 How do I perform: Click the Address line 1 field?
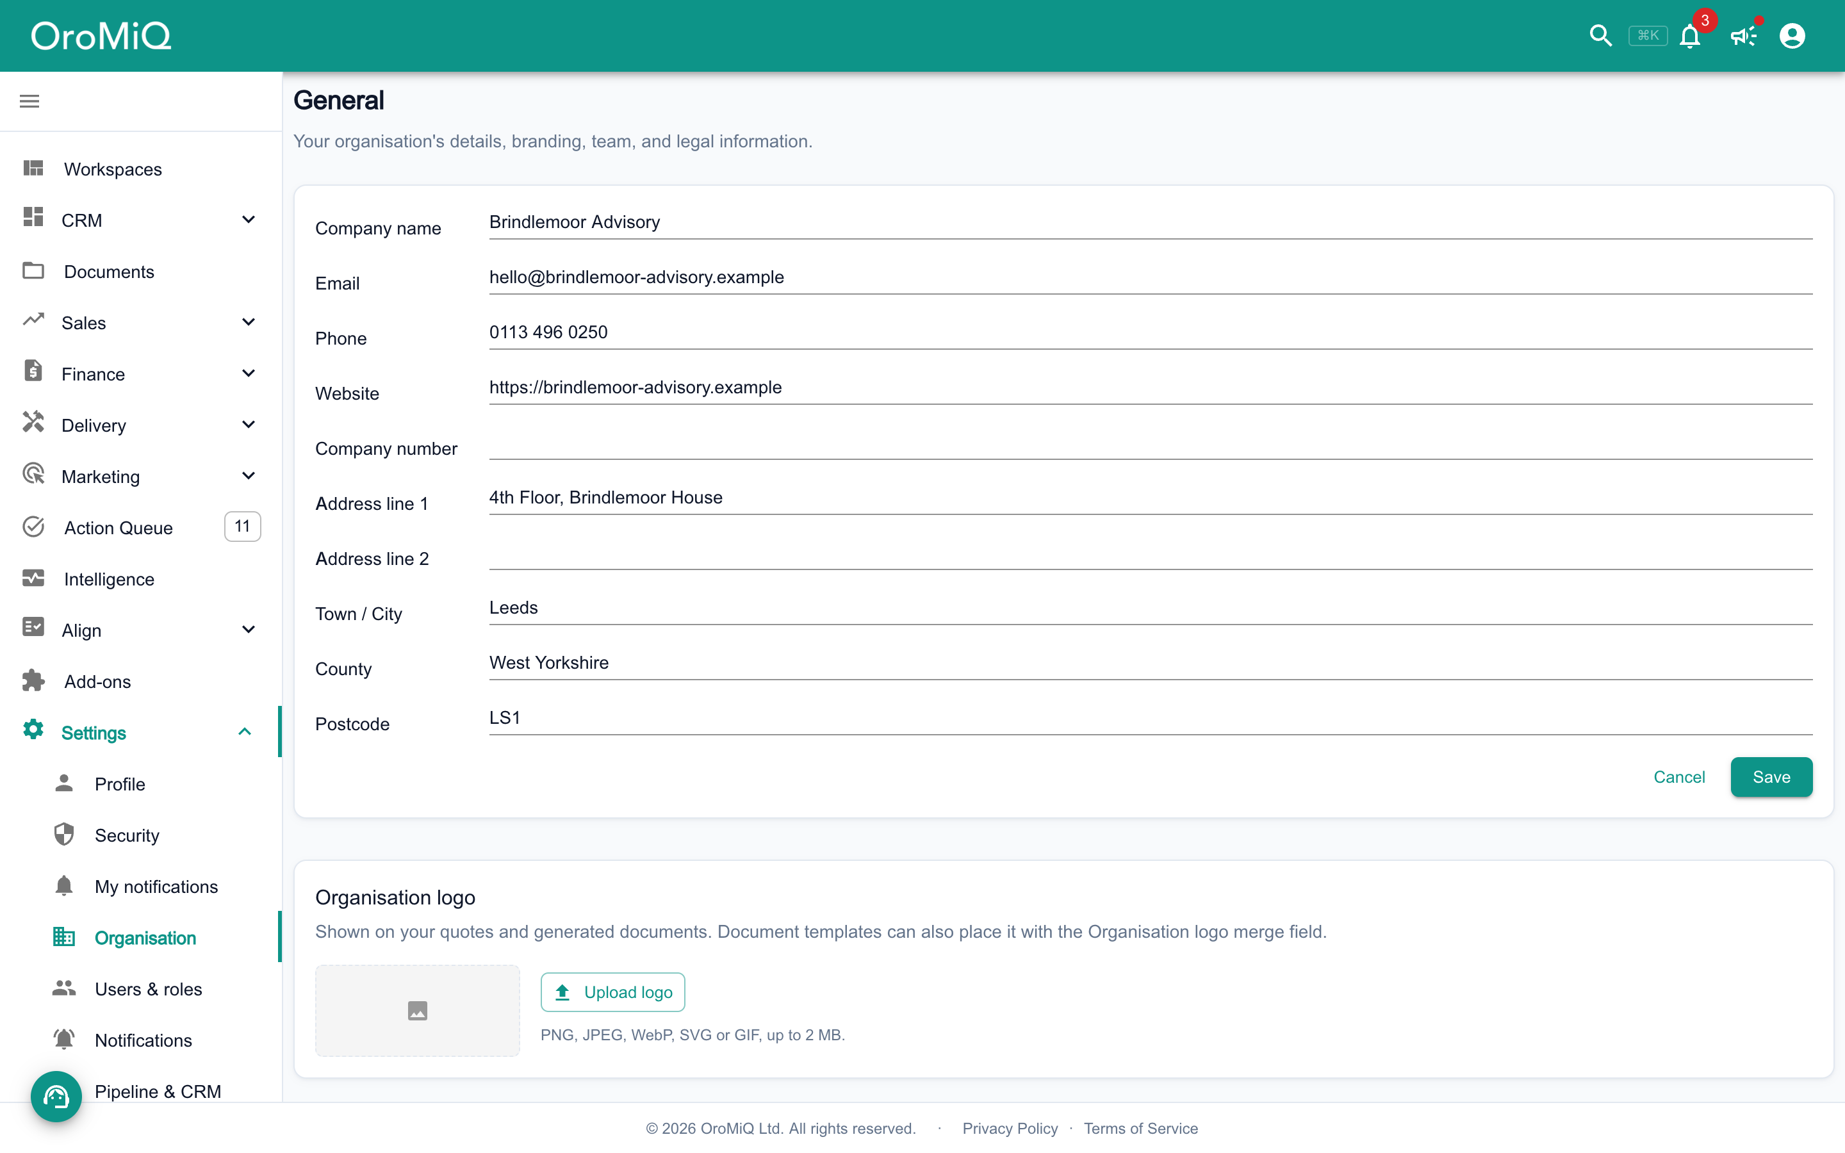[1151, 497]
